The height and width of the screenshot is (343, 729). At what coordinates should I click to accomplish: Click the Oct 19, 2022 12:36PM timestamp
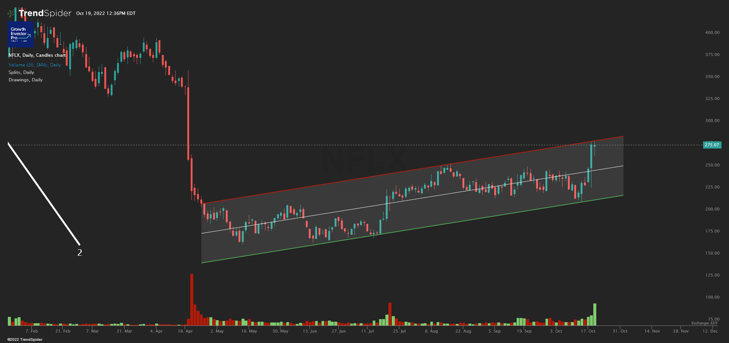click(106, 13)
